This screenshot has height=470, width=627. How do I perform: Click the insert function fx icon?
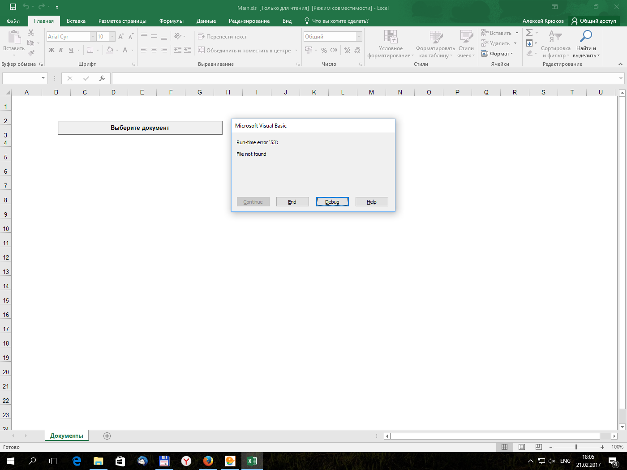point(102,78)
